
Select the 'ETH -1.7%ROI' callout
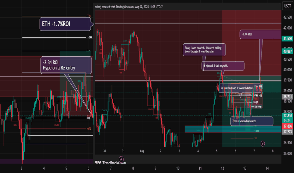(65, 24)
